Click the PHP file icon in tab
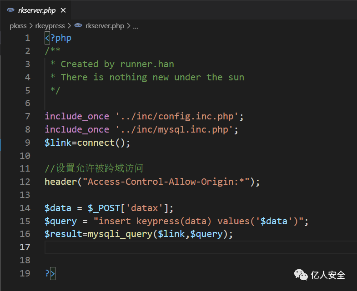Screen dimensions: 357x291 click(11, 10)
